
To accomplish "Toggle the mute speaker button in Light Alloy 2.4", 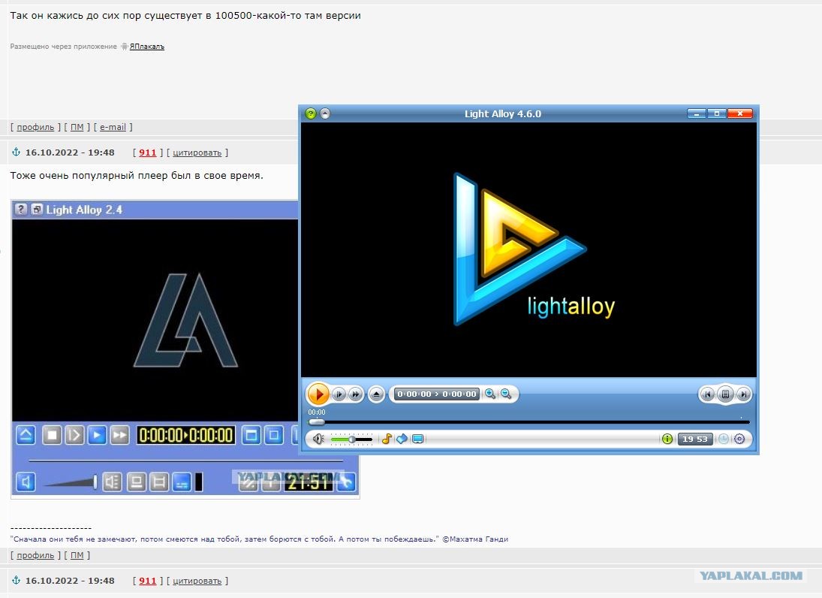I will [x=26, y=482].
